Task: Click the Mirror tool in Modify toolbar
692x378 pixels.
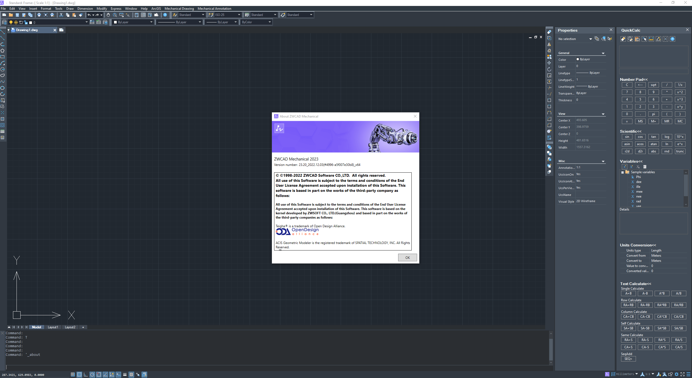Action: tap(549, 44)
